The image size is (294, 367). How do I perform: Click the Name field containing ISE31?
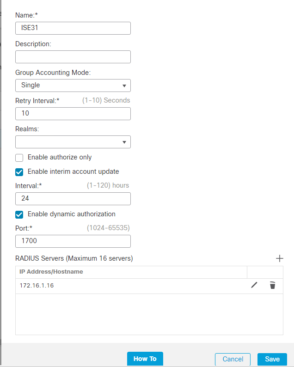click(x=73, y=28)
